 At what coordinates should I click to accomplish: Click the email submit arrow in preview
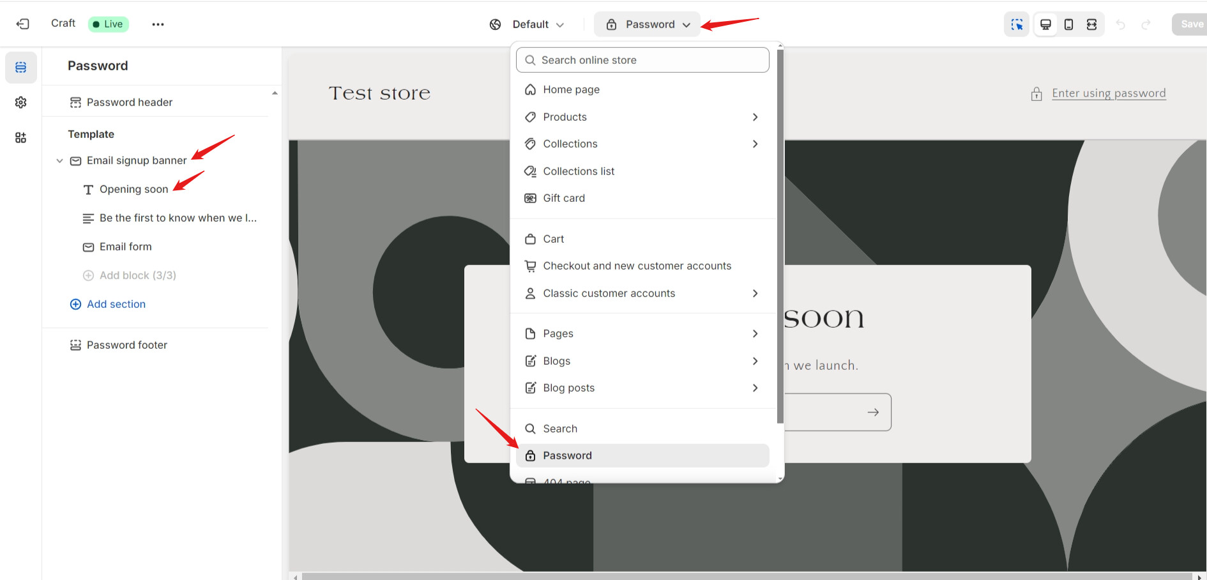click(x=873, y=413)
